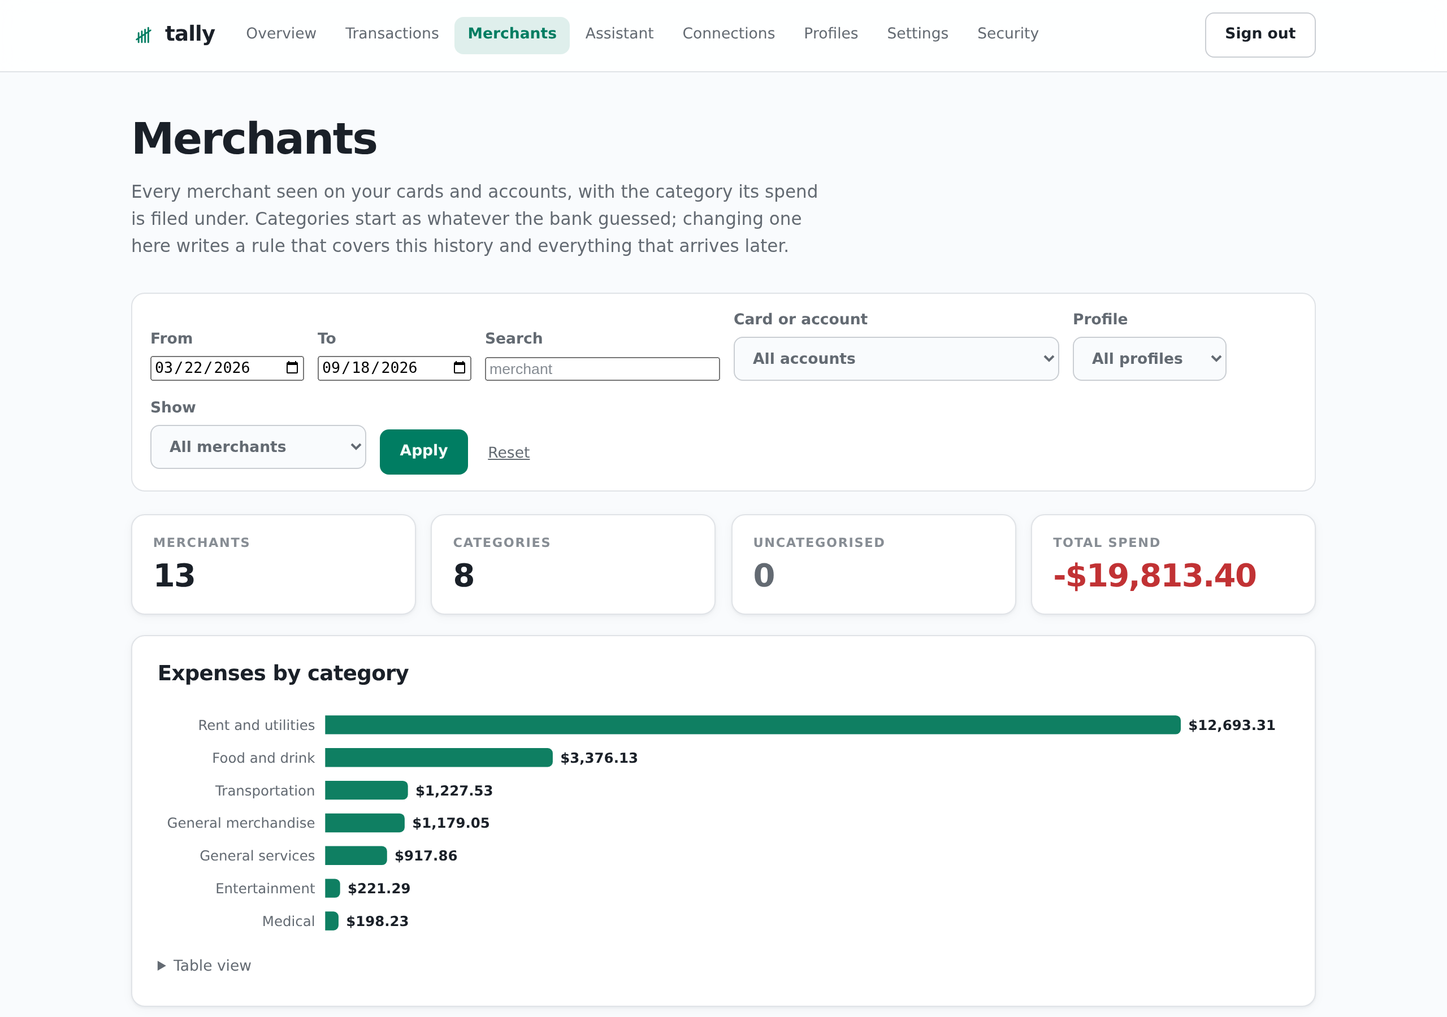
Task: Open the From date calendar picker icon
Action: [292, 368]
